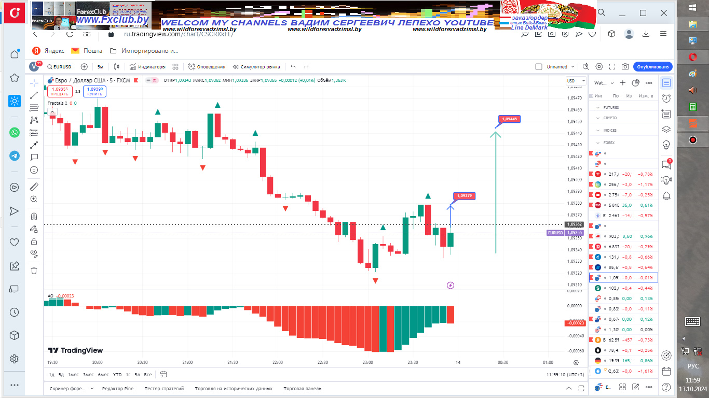Open the Индикаторы indicators dialog
The width and height of the screenshot is (709, 398).
tap(148, 66)
